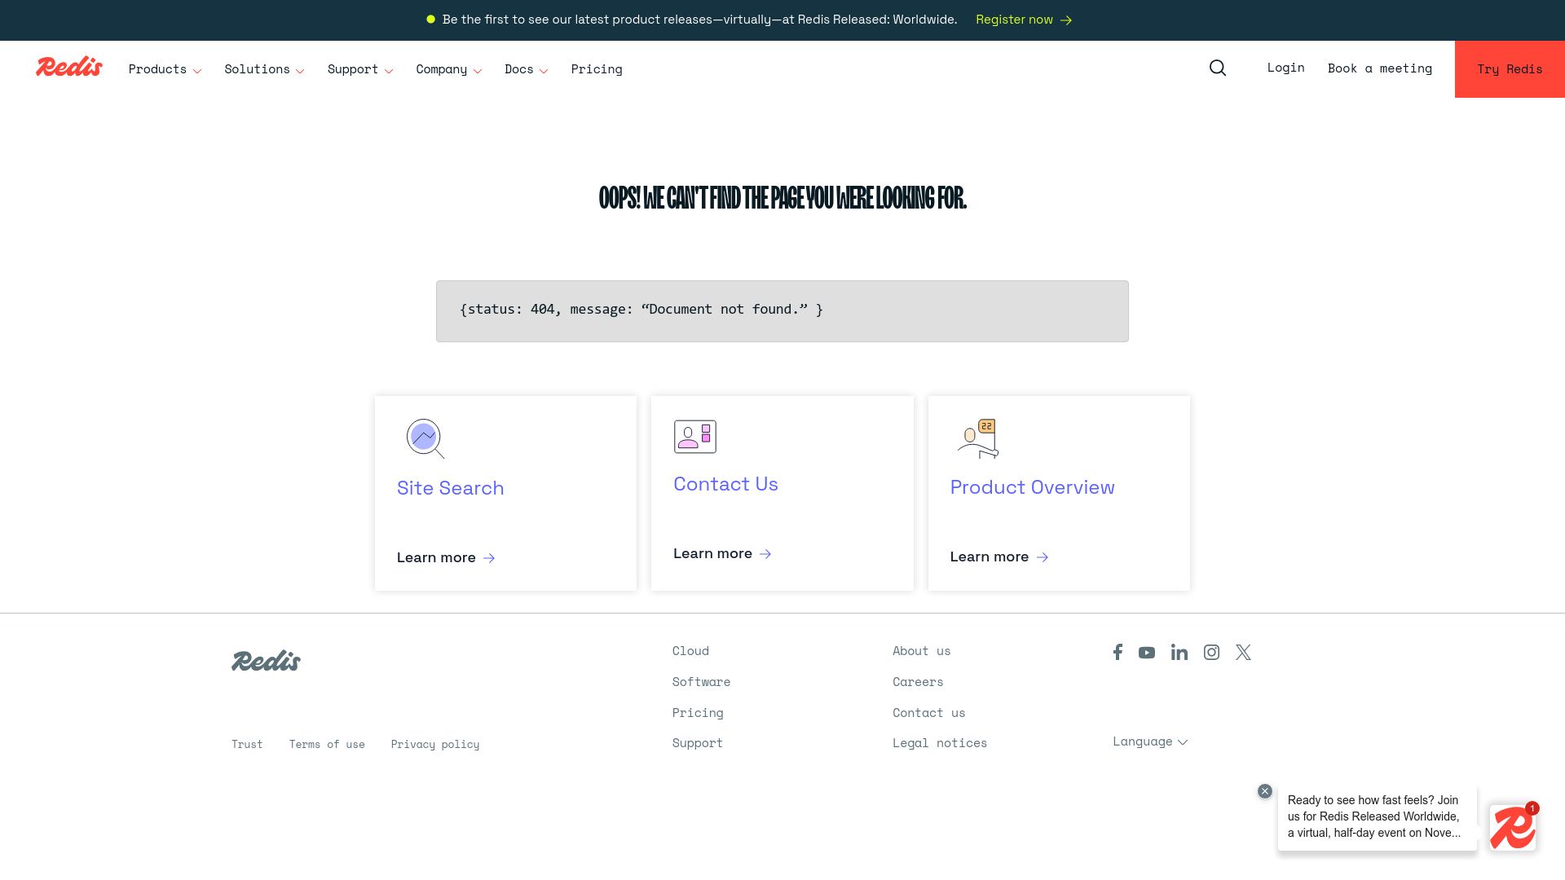Expand the Company menu
This screenshot has width=1565, height=880.
(x=449, y=69)
